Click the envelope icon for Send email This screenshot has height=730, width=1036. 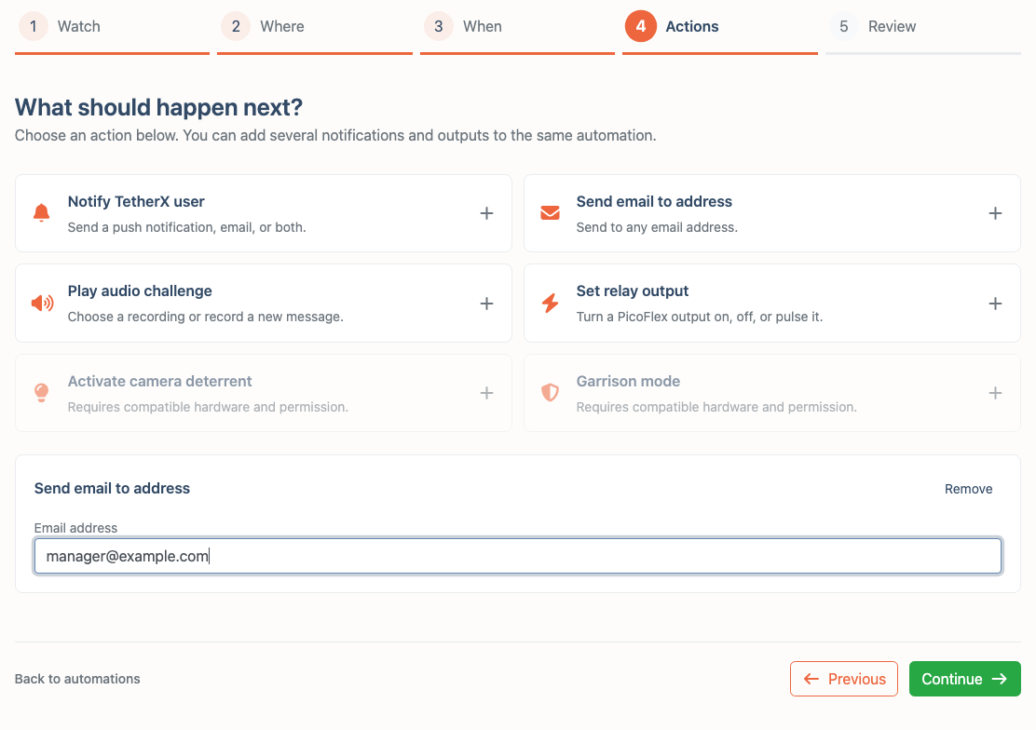click(x=550, y=212)
